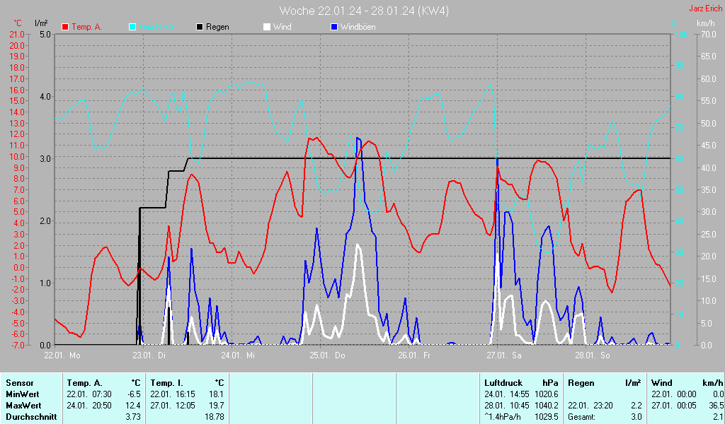Click the cyan humidity legend square
The image size is (725, 424).
tap(133, 27)
